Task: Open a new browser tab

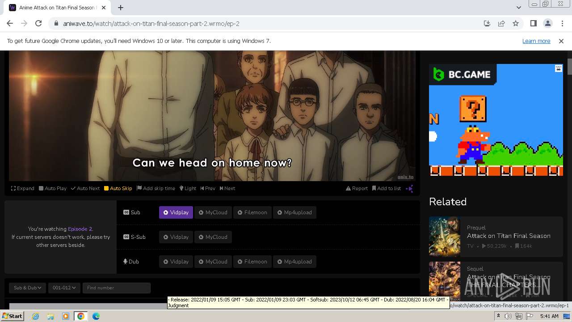Action: (121, 8)
